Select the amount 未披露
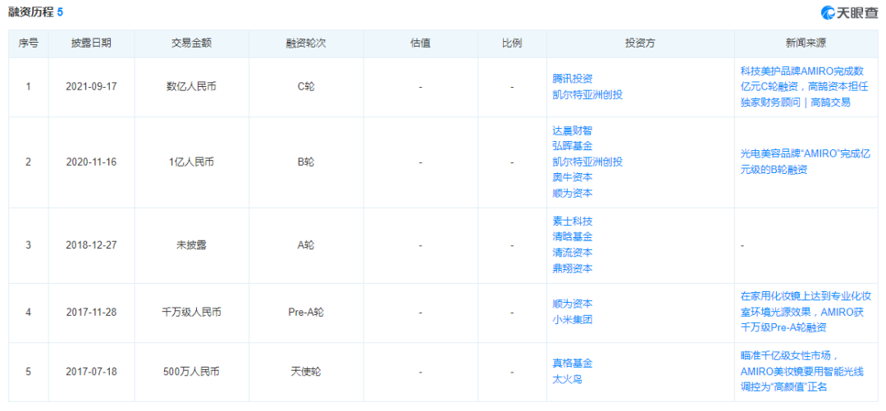 coord(191,245)
